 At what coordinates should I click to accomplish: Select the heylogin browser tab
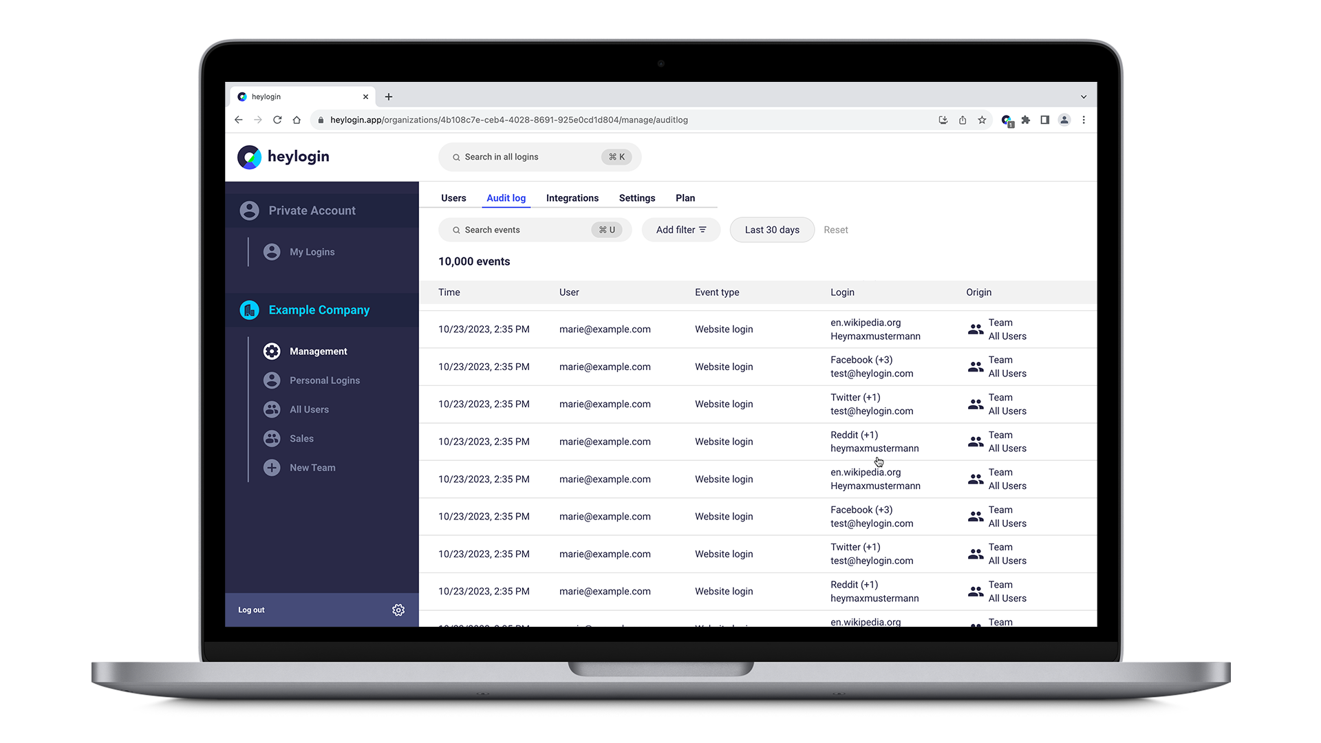coord(303,97)
